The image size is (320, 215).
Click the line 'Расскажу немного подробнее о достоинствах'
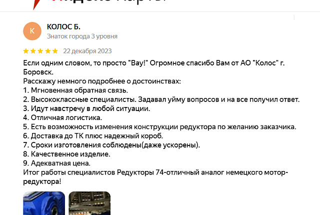(x=102, y=81)
